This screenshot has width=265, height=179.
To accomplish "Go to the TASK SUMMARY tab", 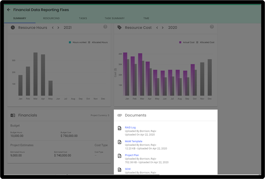I will pyautogui.click(x=115, y=18).
